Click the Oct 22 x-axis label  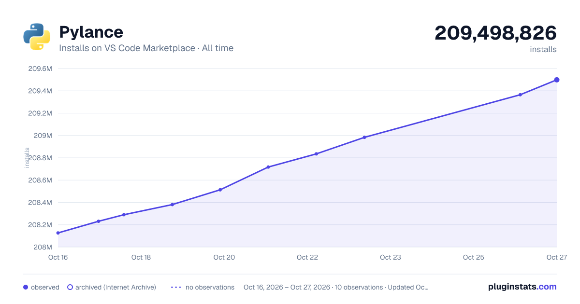[x=307, y=257]
